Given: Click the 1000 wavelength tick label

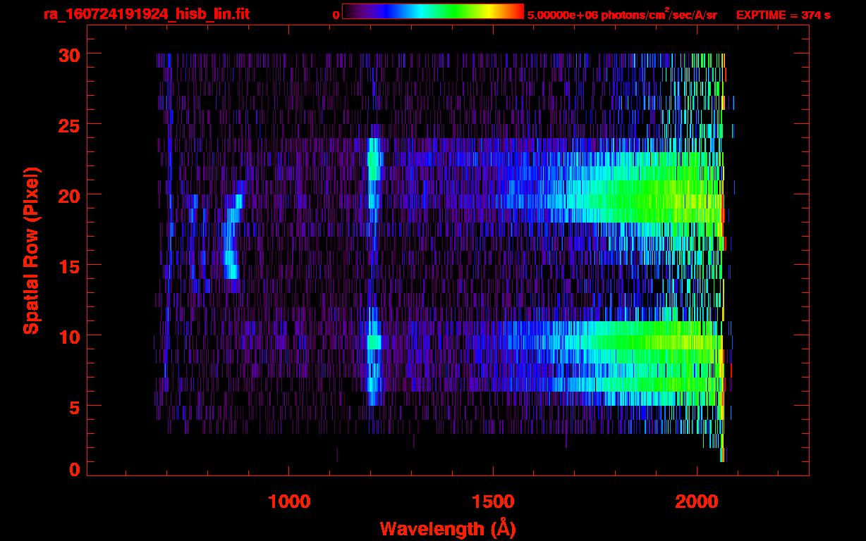Looking at the screenshot, I should point(289,502).
